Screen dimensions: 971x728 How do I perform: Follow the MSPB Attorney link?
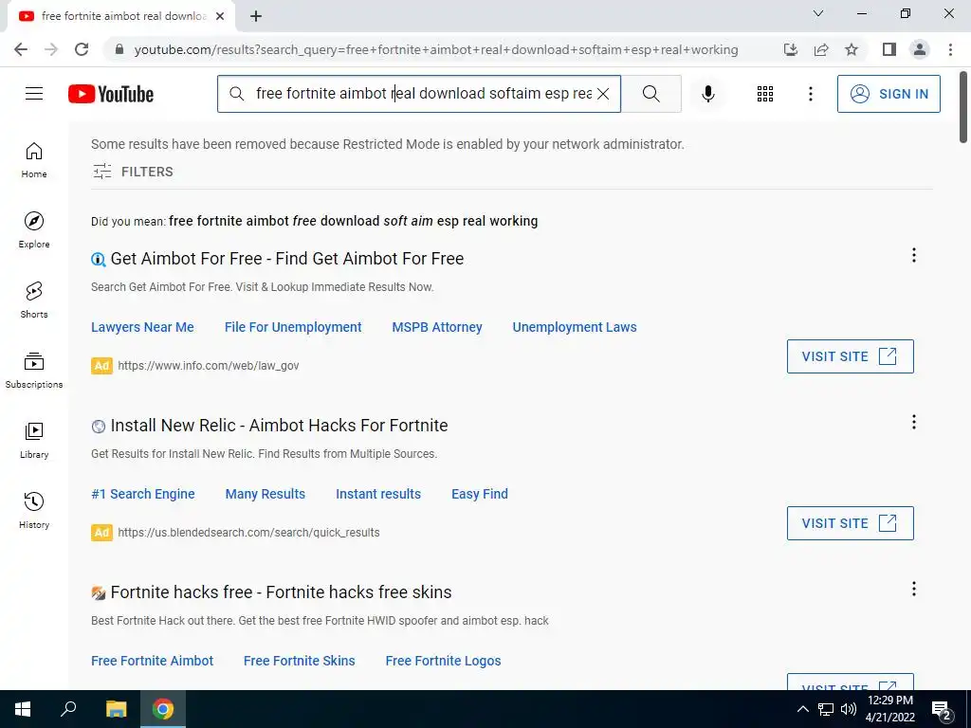[x=437, y=327]
